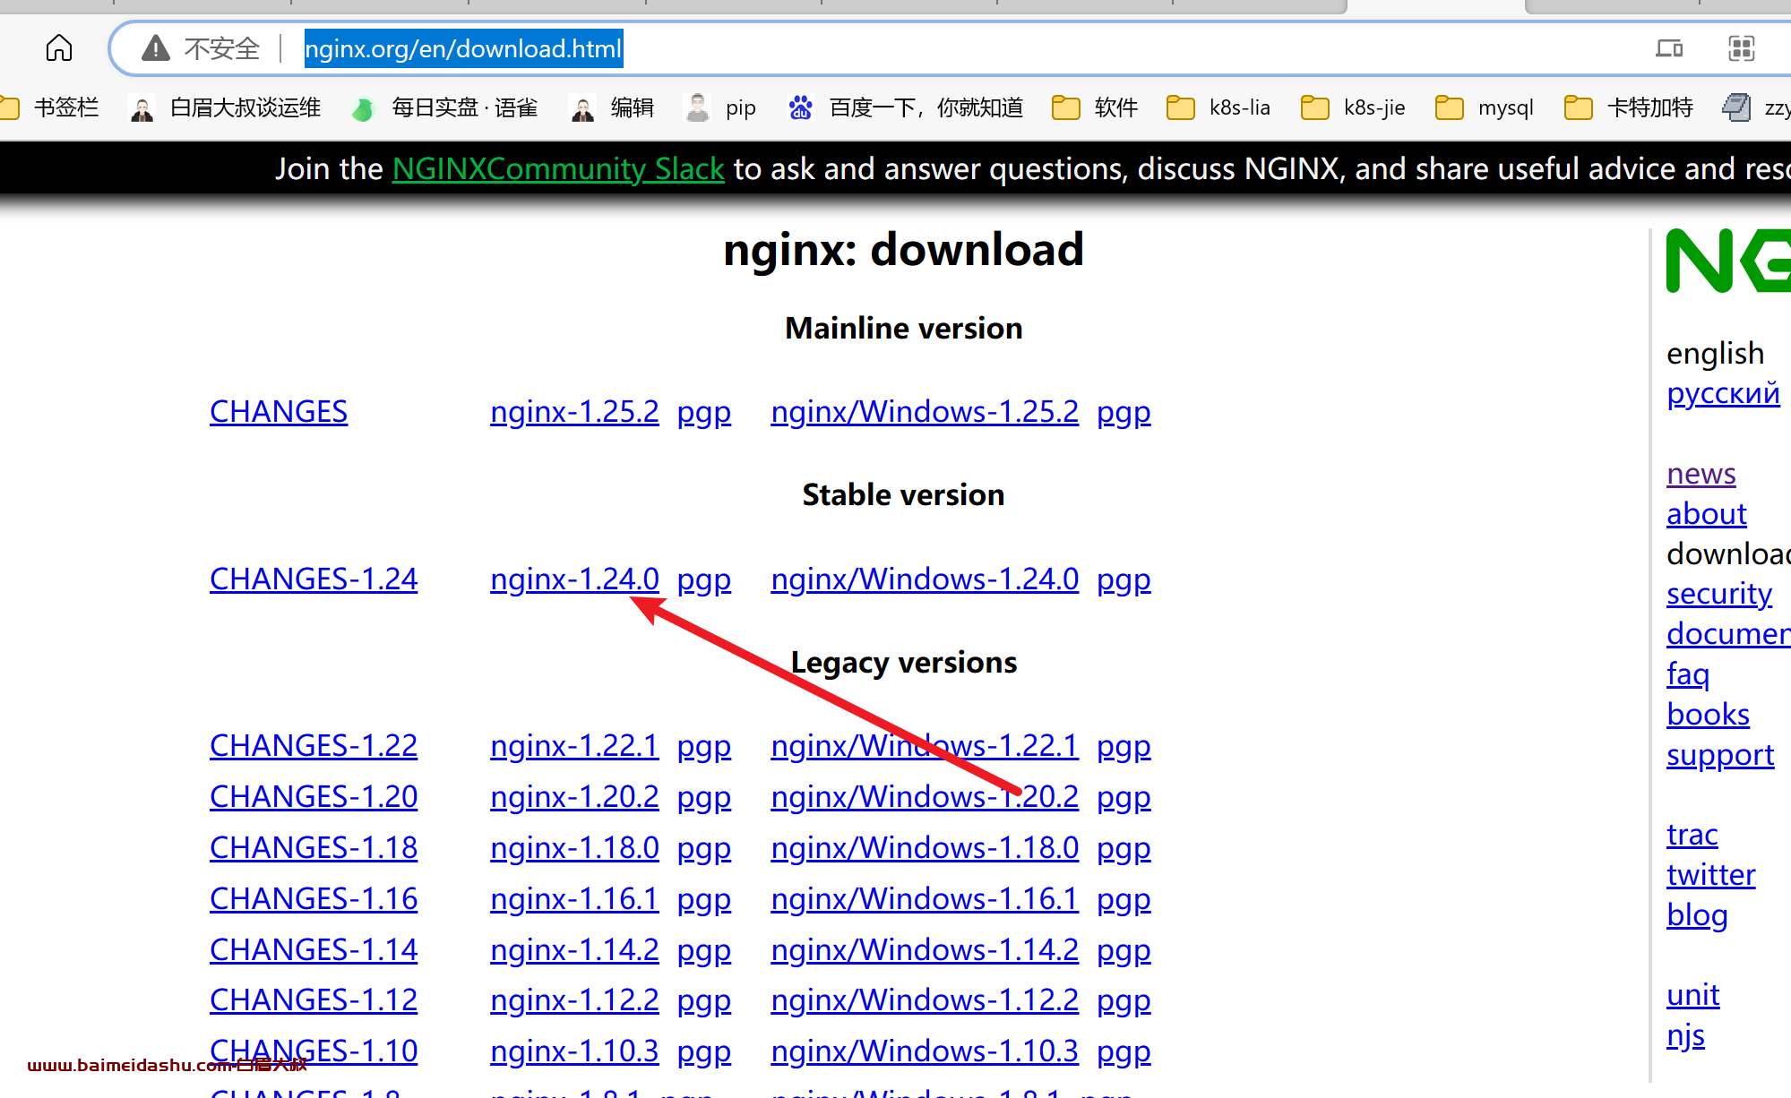Click pgp link next to nginx-1.25.2

704,413
